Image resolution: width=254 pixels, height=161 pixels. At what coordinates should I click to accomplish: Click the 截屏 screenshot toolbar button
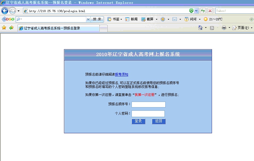147,19
